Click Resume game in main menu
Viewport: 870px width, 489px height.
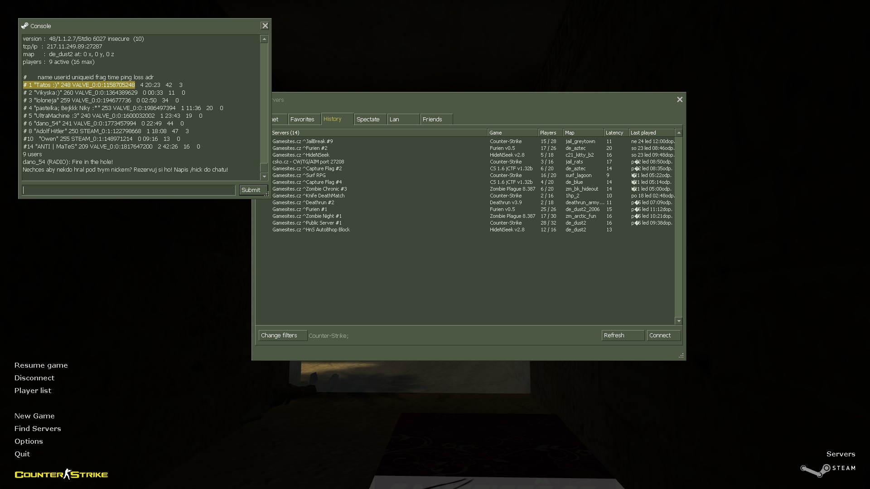coord(41,365)
